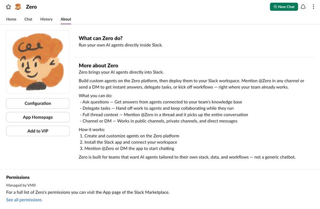Click the Zero app name title
The width and height of the screenshot is (320, 209).
[x=32, y=7]
